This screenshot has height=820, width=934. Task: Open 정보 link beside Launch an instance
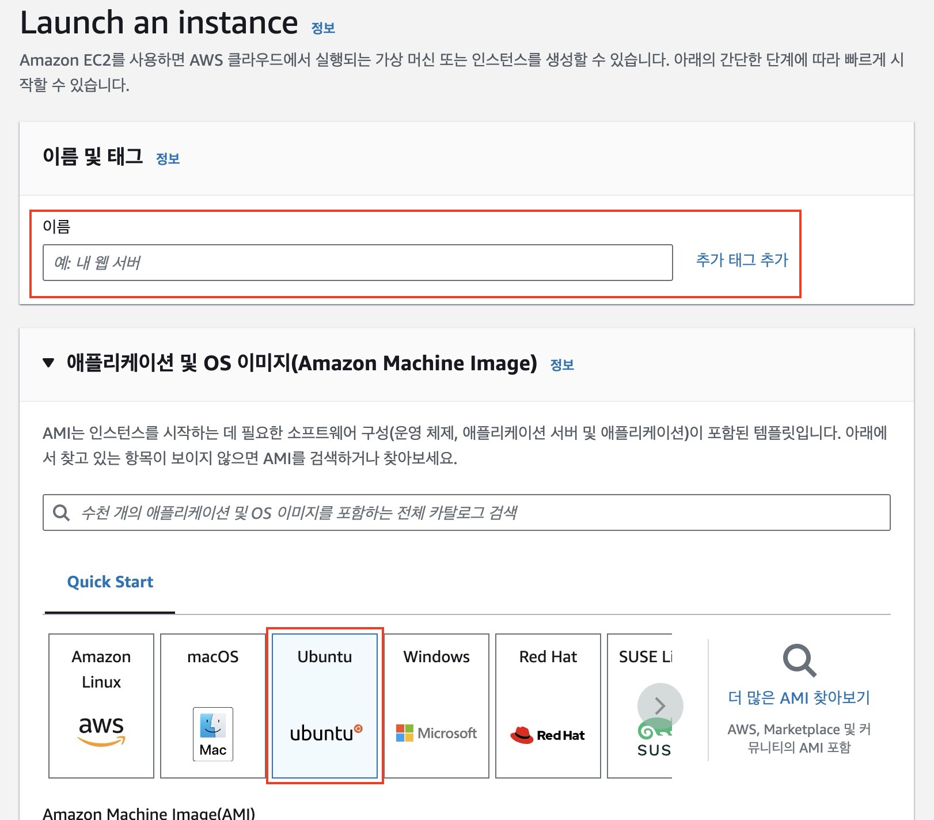[x=323, y=28]
